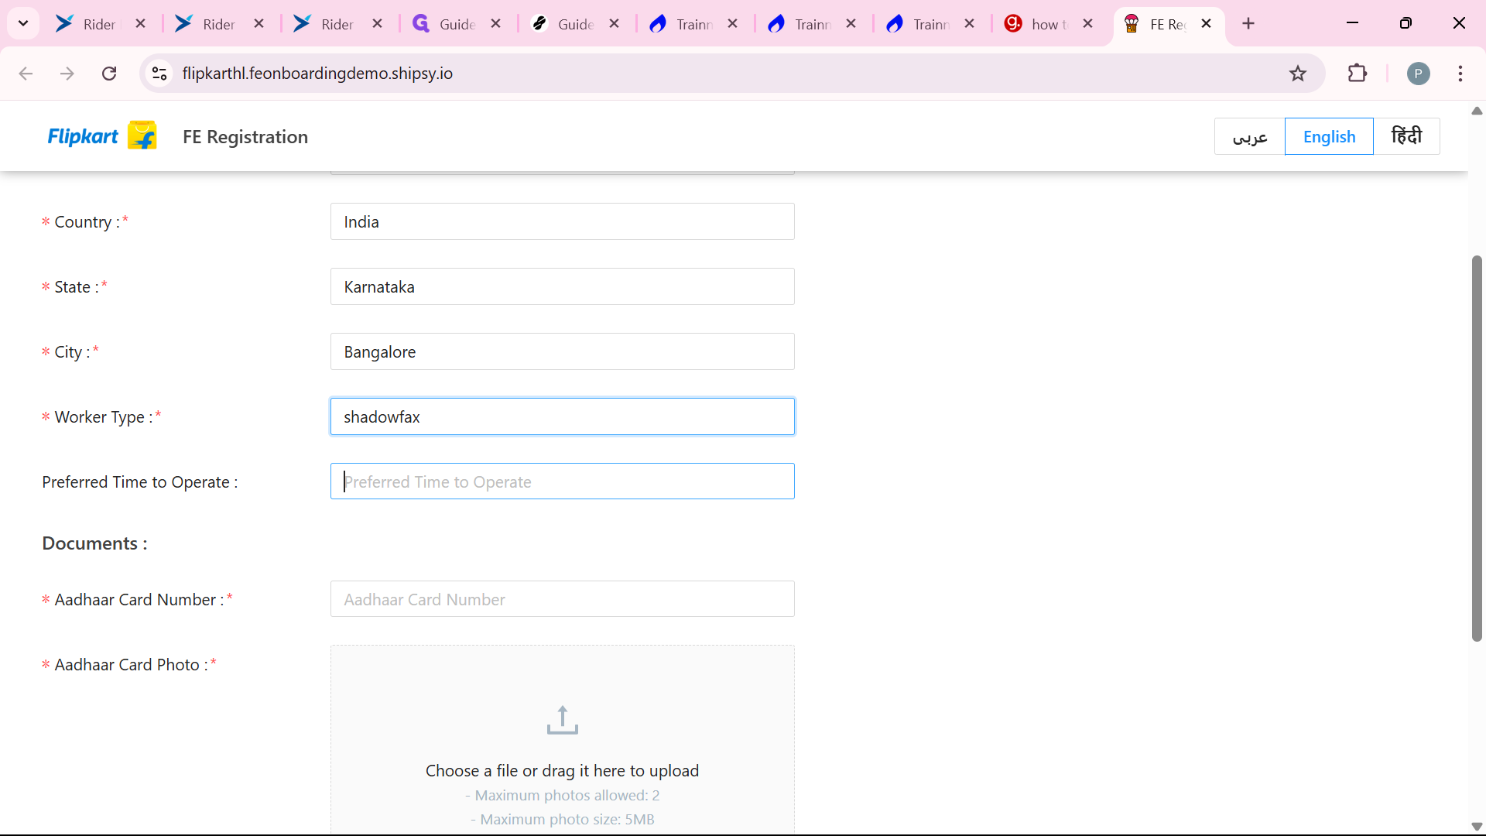The width and height of the screenshot is (1486, 836).
Task: Close the first Training tab
Action: (732, 24)
